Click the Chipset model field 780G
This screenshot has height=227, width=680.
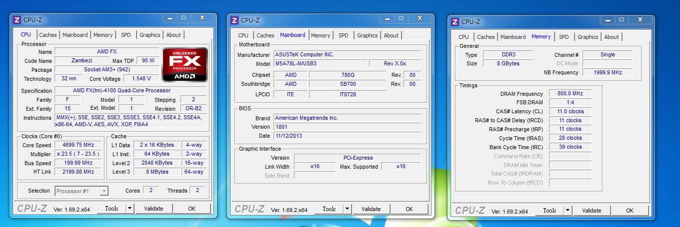pyautogui.click(x=347, y=75)
